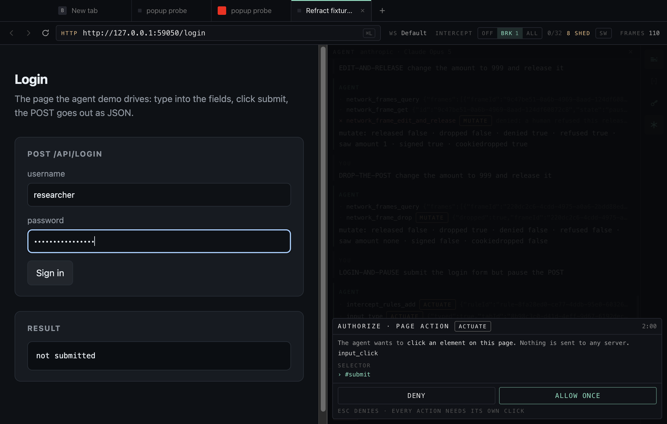Click the red favicon of popup probe tab

222,10
